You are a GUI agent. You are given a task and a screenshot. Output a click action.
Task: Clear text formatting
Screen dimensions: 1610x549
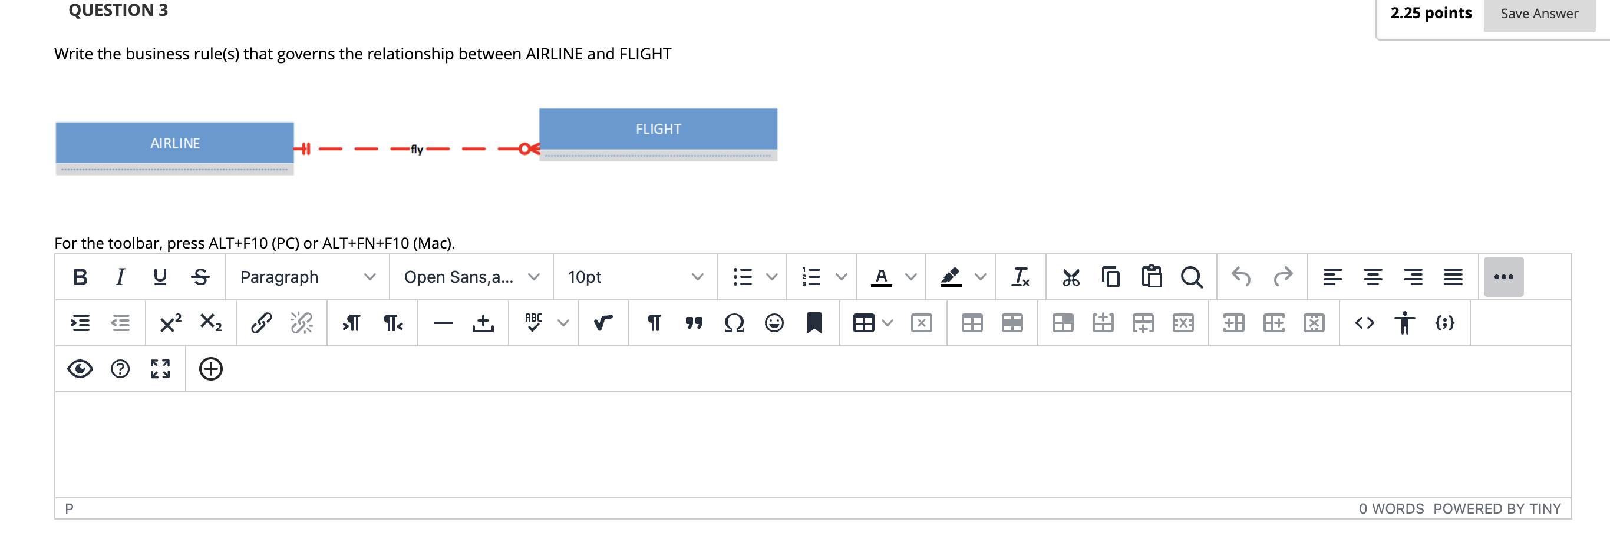pyautogui.click(x=1021, y=277)
